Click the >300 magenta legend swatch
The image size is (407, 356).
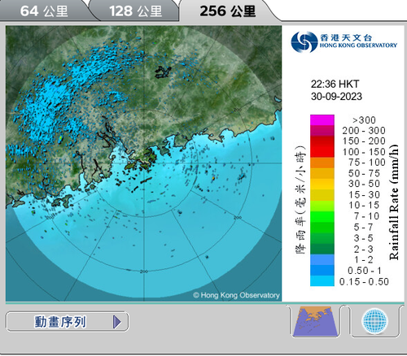point(322,120)
